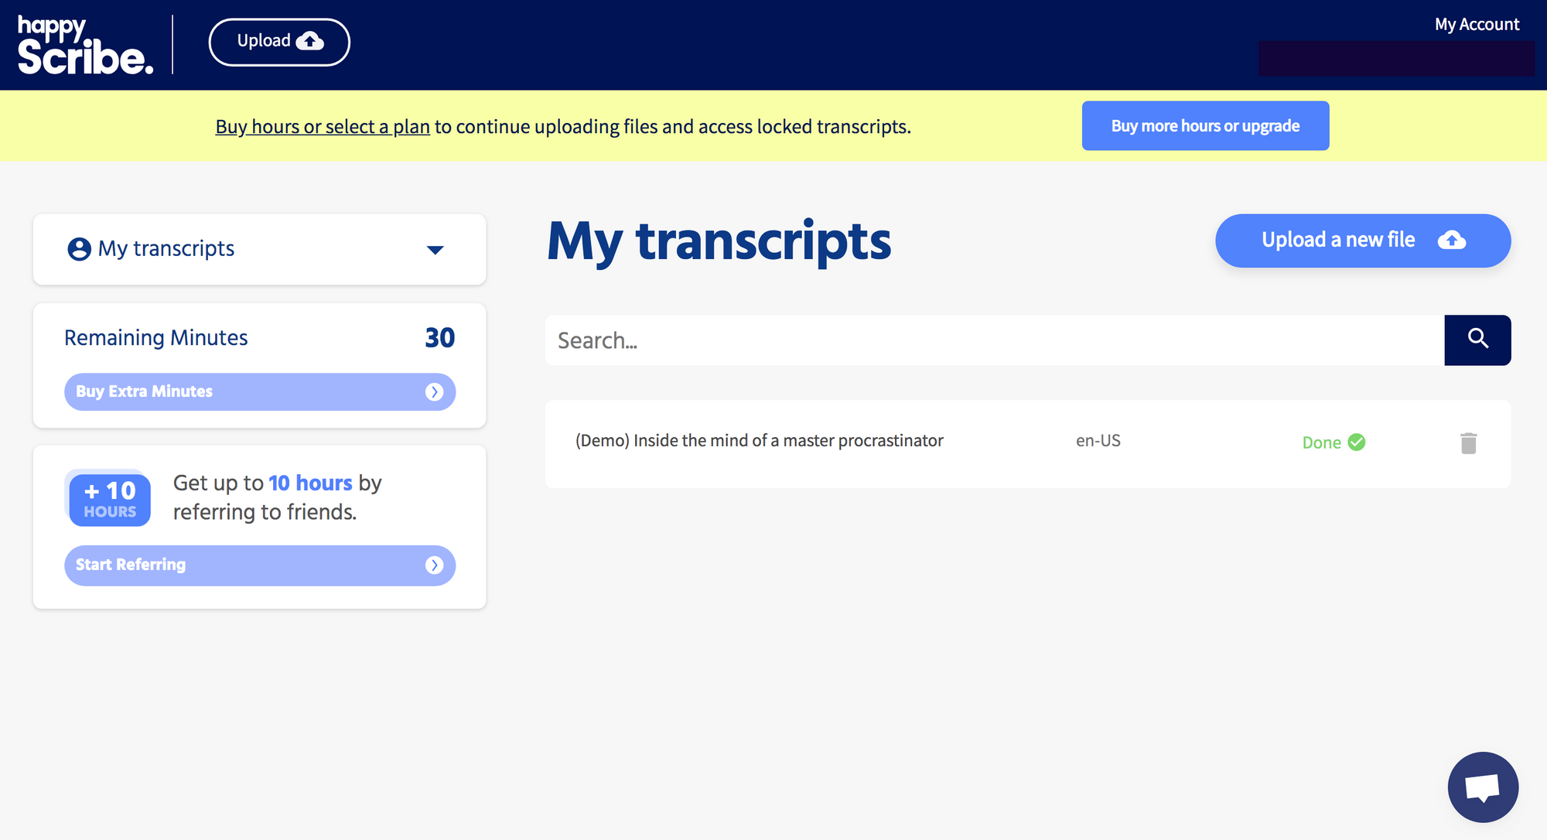Viewport: 1547px width, 840px height.
Task: Click the arrow icon on Start Referring
Action: click(x=435, y=565)
